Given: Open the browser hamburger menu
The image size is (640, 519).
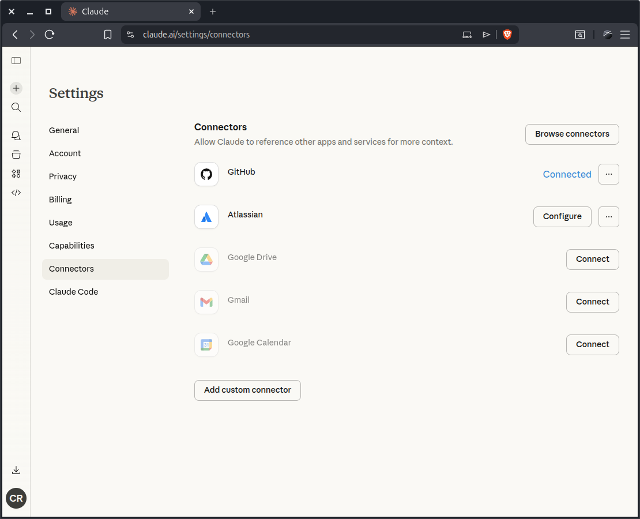Looking at the screenshot, I should click(625, 35).
